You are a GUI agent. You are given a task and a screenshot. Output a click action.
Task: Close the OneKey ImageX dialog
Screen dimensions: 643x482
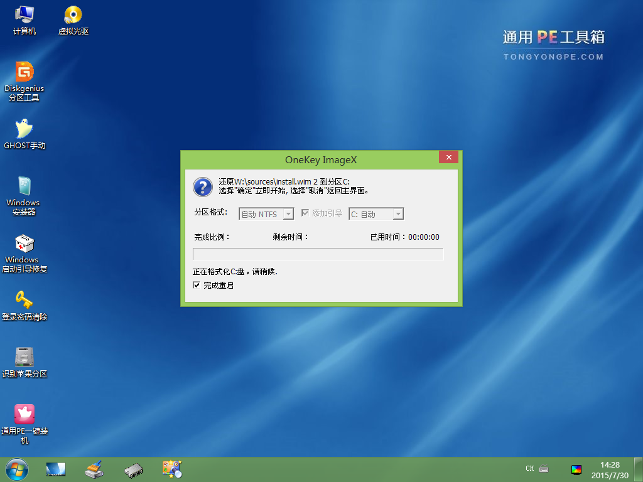point(448,157)
